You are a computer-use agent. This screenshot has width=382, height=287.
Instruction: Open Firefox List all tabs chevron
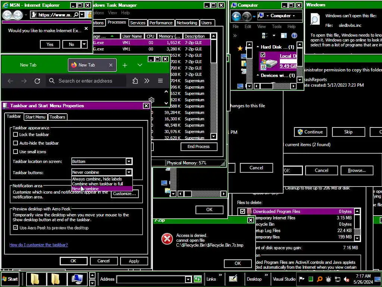(140, 65)
